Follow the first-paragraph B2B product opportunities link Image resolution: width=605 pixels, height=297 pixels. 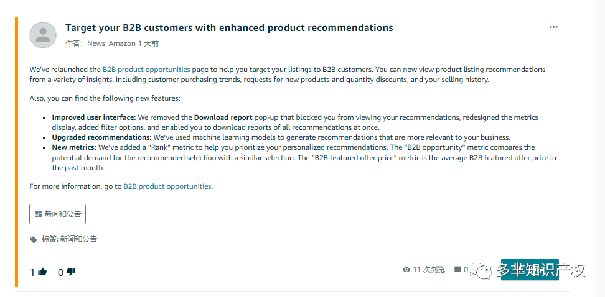pyautogui.click(x=146, y=70)
